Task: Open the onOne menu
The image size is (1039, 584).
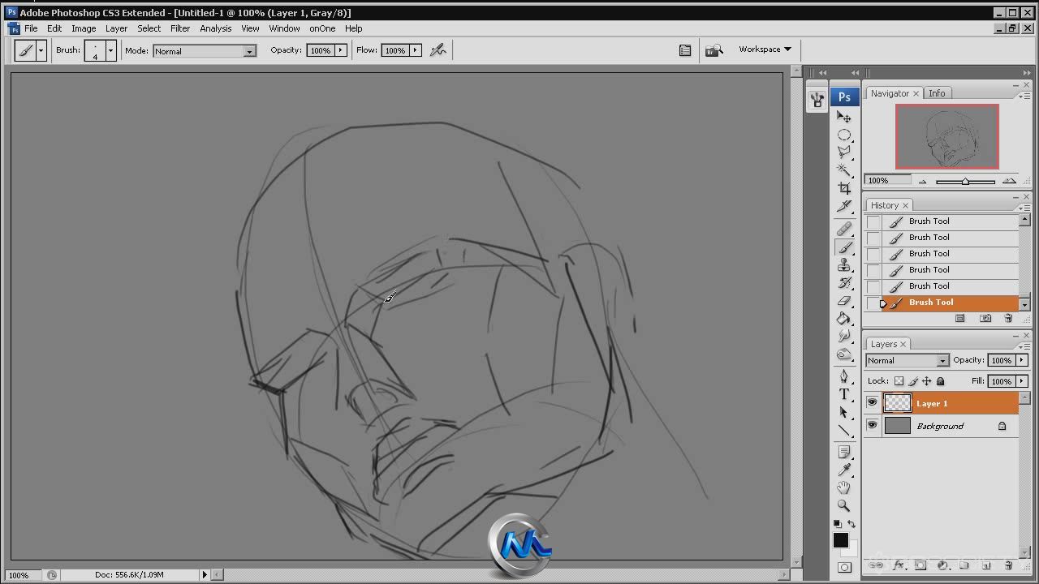Action: [322, 28]
